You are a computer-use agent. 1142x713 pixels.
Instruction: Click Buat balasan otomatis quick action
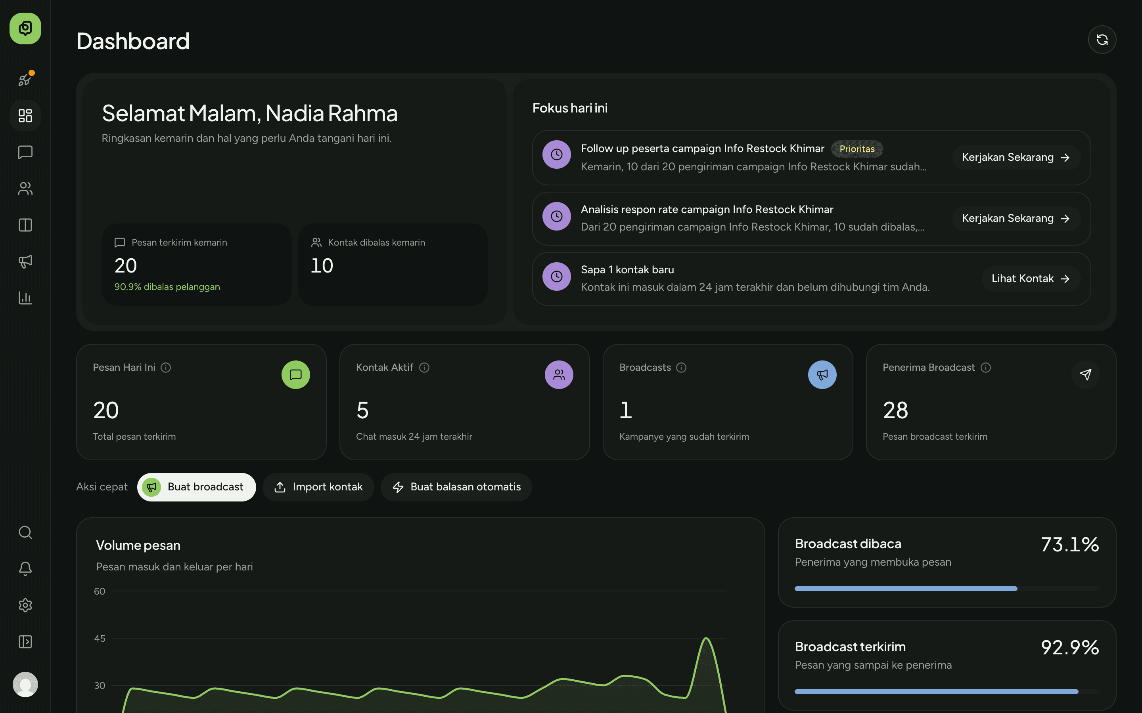click(x=456, y=487)
